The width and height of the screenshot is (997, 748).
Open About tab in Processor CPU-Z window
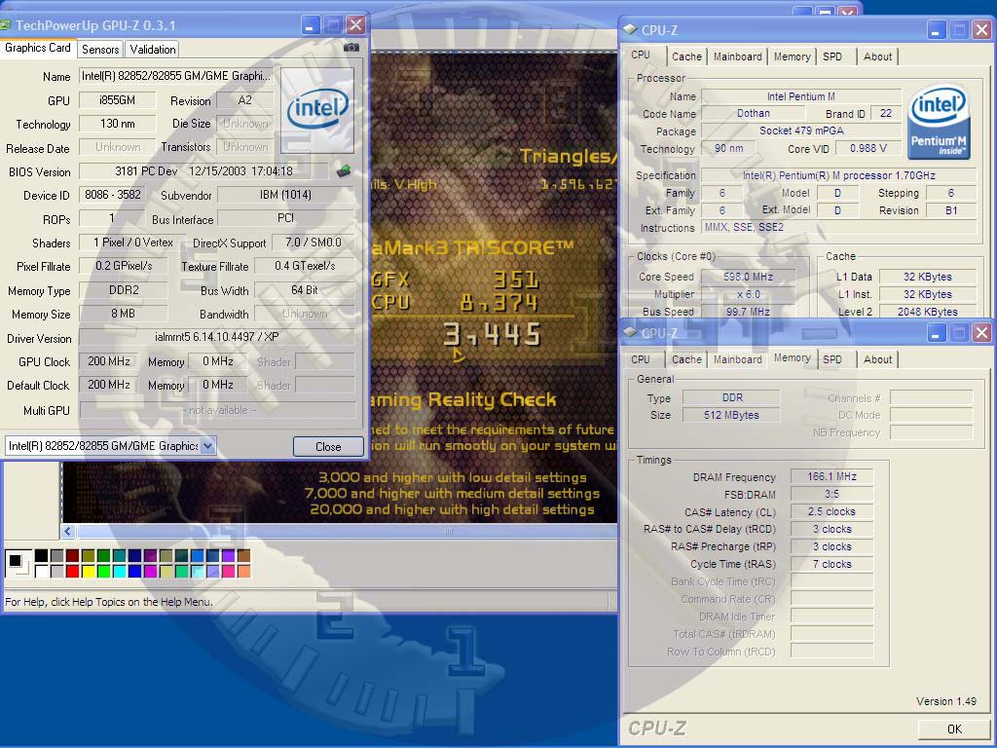(877, 56)
